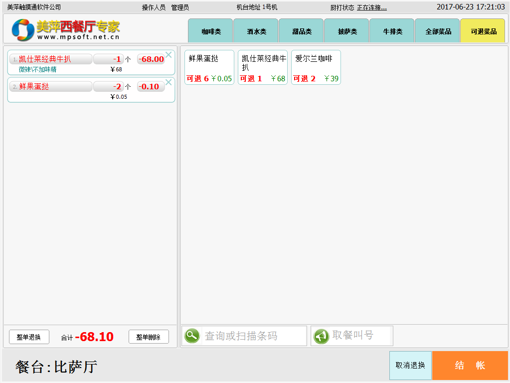
Task: Show the 牛排类 tab
Action: 392,31
